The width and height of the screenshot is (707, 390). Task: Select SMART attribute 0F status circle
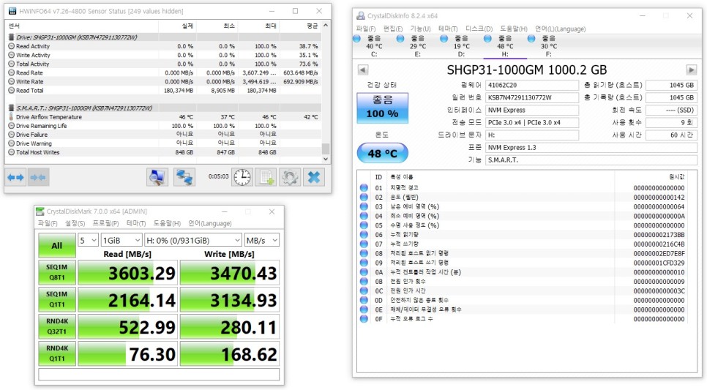pos(364,319)
